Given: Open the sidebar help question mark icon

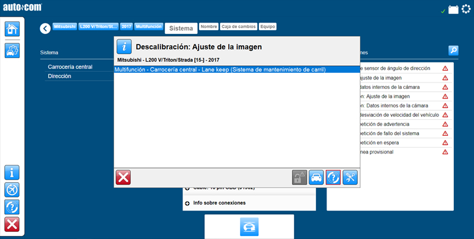Looking at the screenshot, I should click(12, 207).
